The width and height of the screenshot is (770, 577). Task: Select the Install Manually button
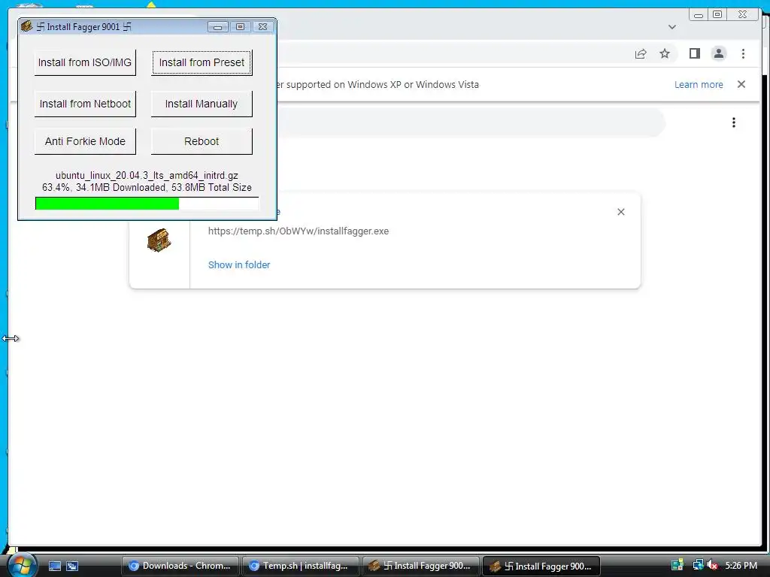click(x=202, y=104)
